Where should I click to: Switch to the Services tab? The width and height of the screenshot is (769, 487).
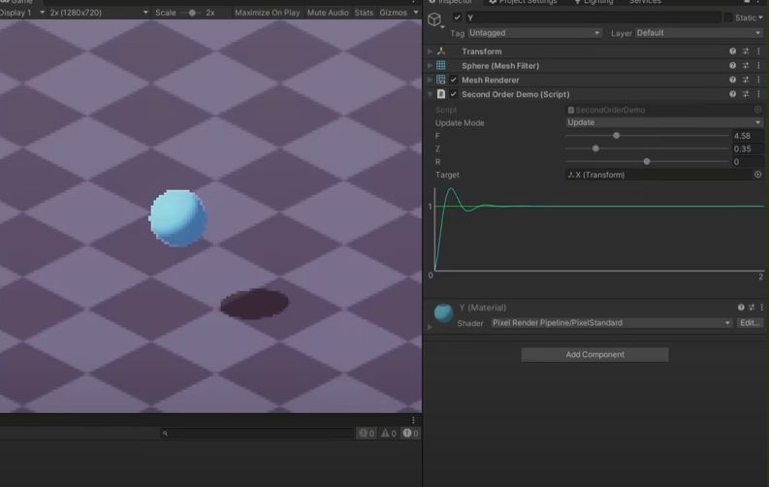pyautogui.click(x=645, y=2)
